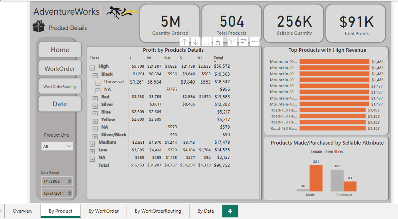Image resolution: width=398 pixels, height=219 pixels.
Task: Open focus mode for the matrix
Action: (x=243, y=41)
